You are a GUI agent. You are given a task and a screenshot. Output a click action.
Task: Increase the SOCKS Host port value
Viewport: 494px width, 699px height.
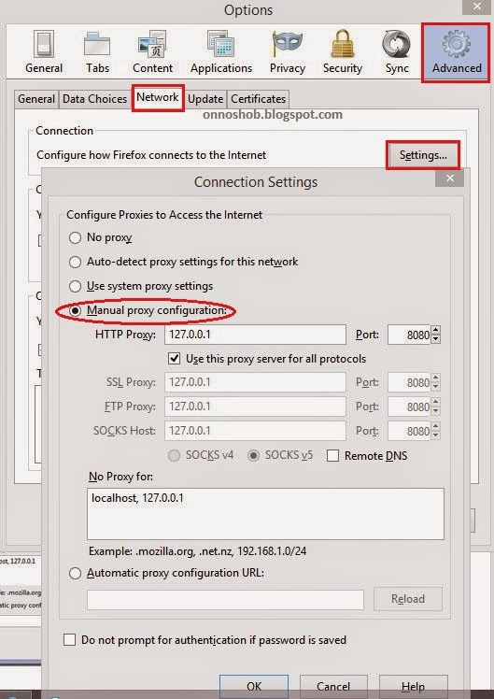(436, 426)
